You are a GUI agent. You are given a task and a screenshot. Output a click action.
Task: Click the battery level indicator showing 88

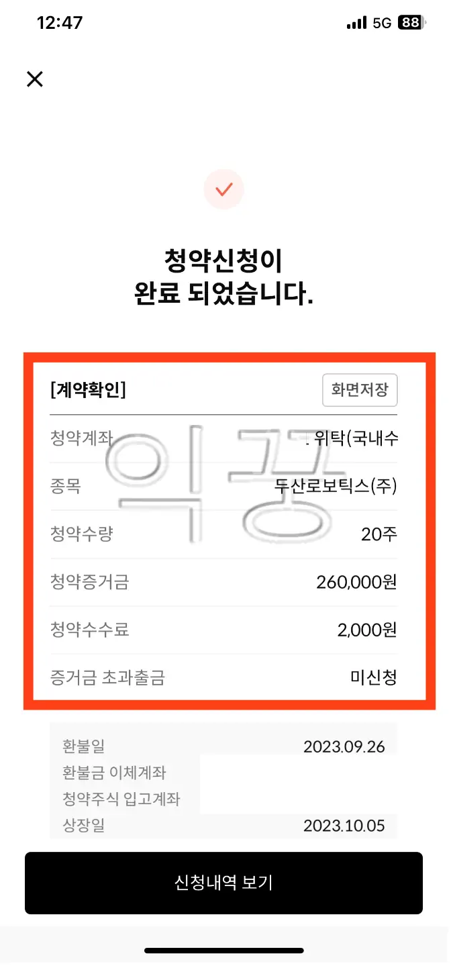click(411, 22)
